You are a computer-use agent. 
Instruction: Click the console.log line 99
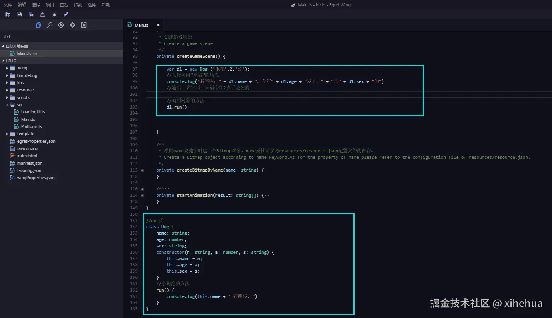[x=275, y=81]
